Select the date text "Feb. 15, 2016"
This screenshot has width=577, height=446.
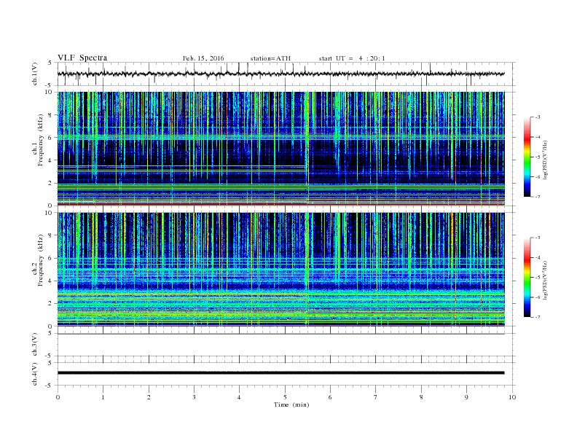pos(203,58)
